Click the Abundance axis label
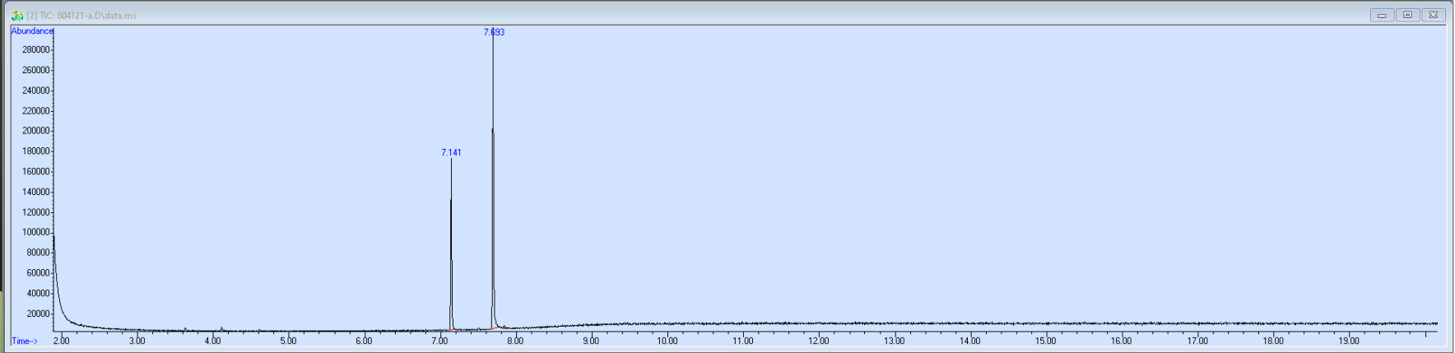Image resolution: width=1455 pixels, height=353 pixels. (32, 31)
